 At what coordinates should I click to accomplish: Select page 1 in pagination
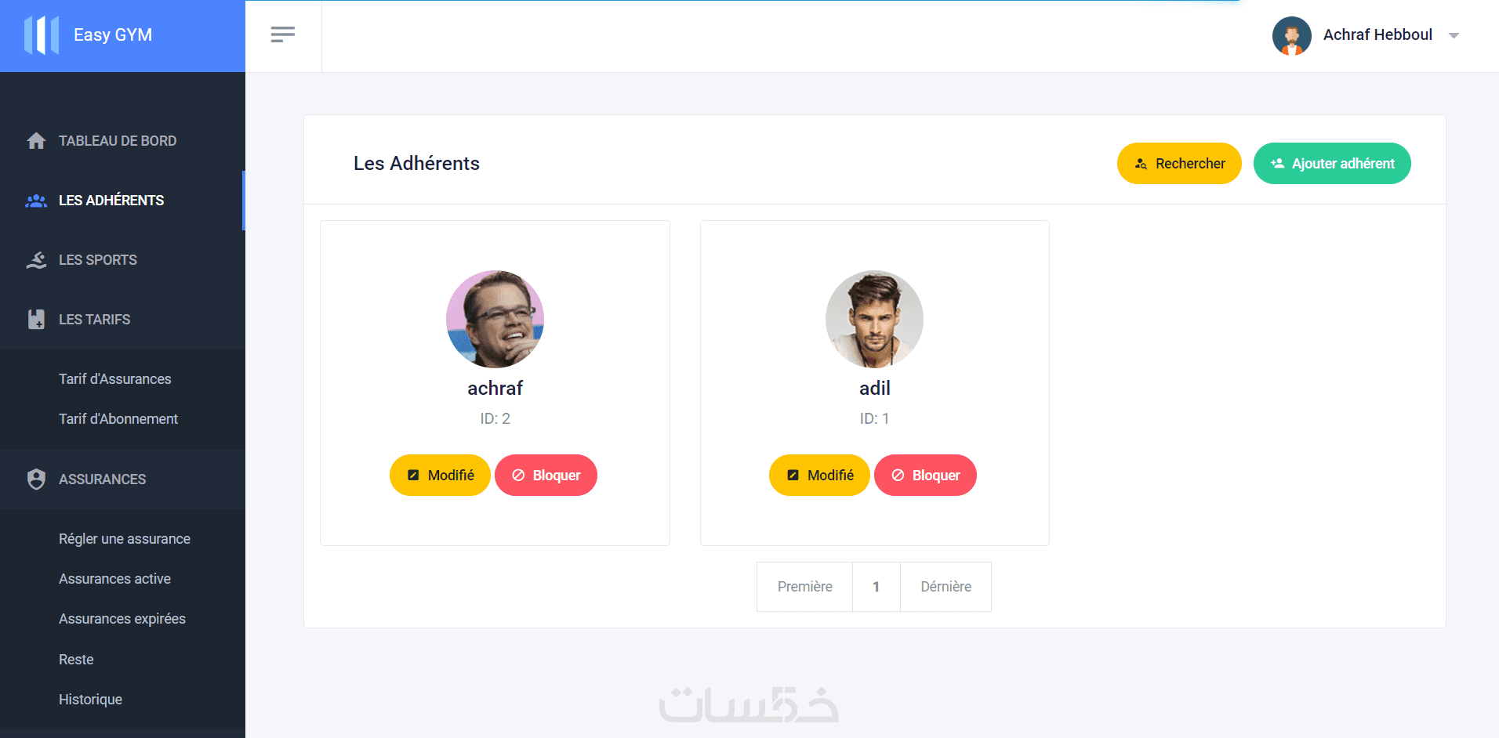click(877, 587)
